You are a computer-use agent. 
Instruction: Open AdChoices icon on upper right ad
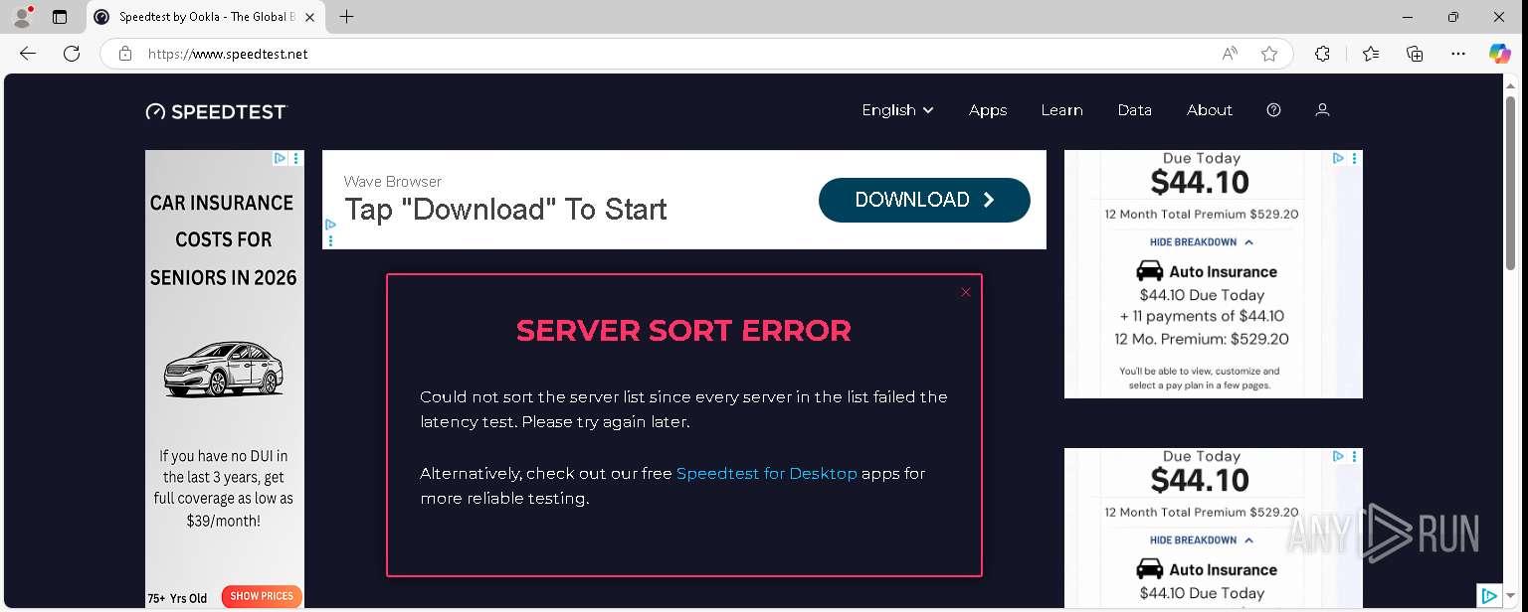(1339, 158)
